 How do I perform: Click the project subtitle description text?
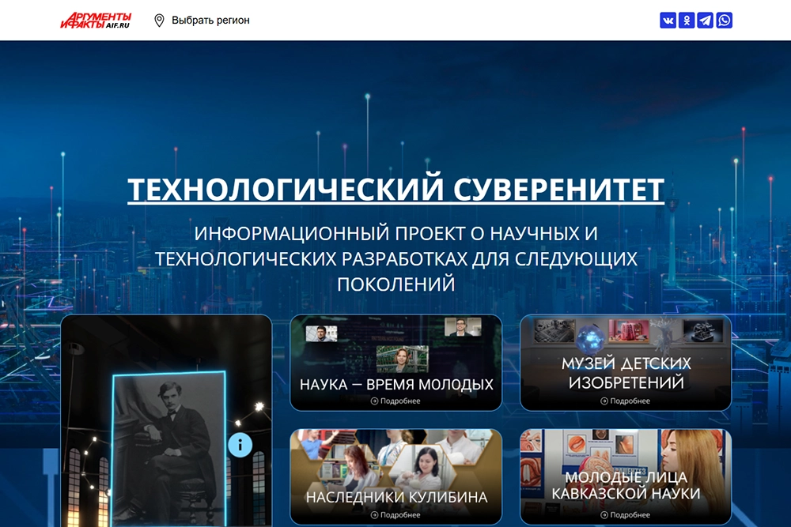pos(395,259)
